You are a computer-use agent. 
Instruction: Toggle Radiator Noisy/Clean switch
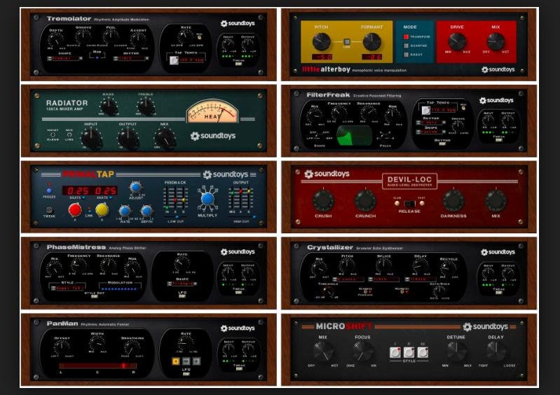pyautogui.click(x=53, y=135)
